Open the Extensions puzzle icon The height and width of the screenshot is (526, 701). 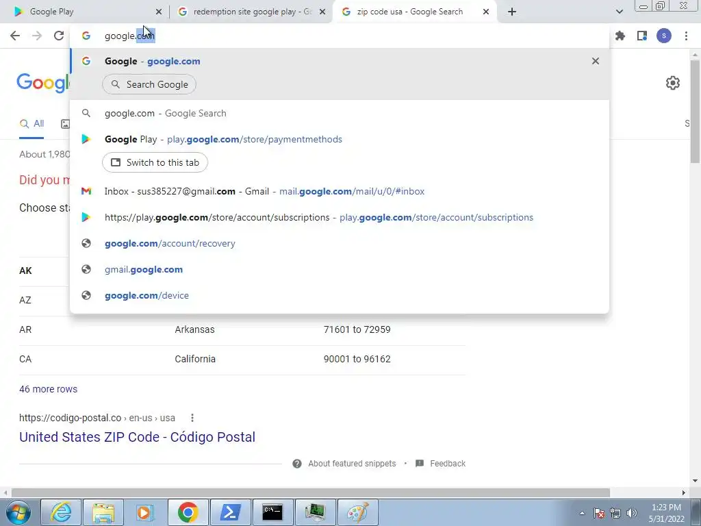(x=620, y=36)
